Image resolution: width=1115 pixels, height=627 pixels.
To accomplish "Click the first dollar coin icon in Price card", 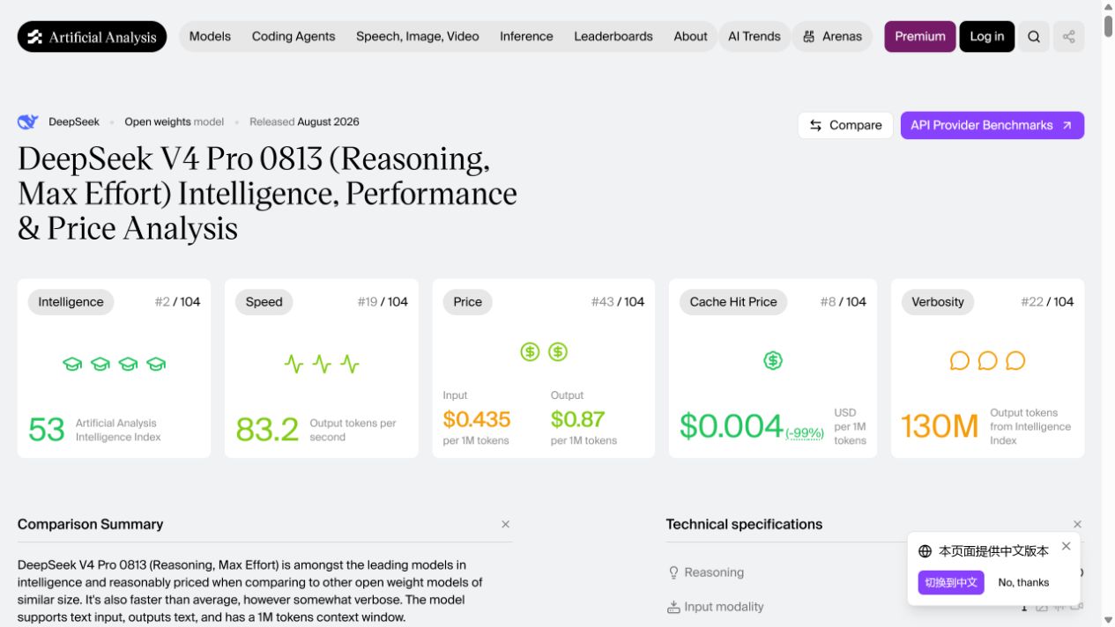I will pos(530,352).
